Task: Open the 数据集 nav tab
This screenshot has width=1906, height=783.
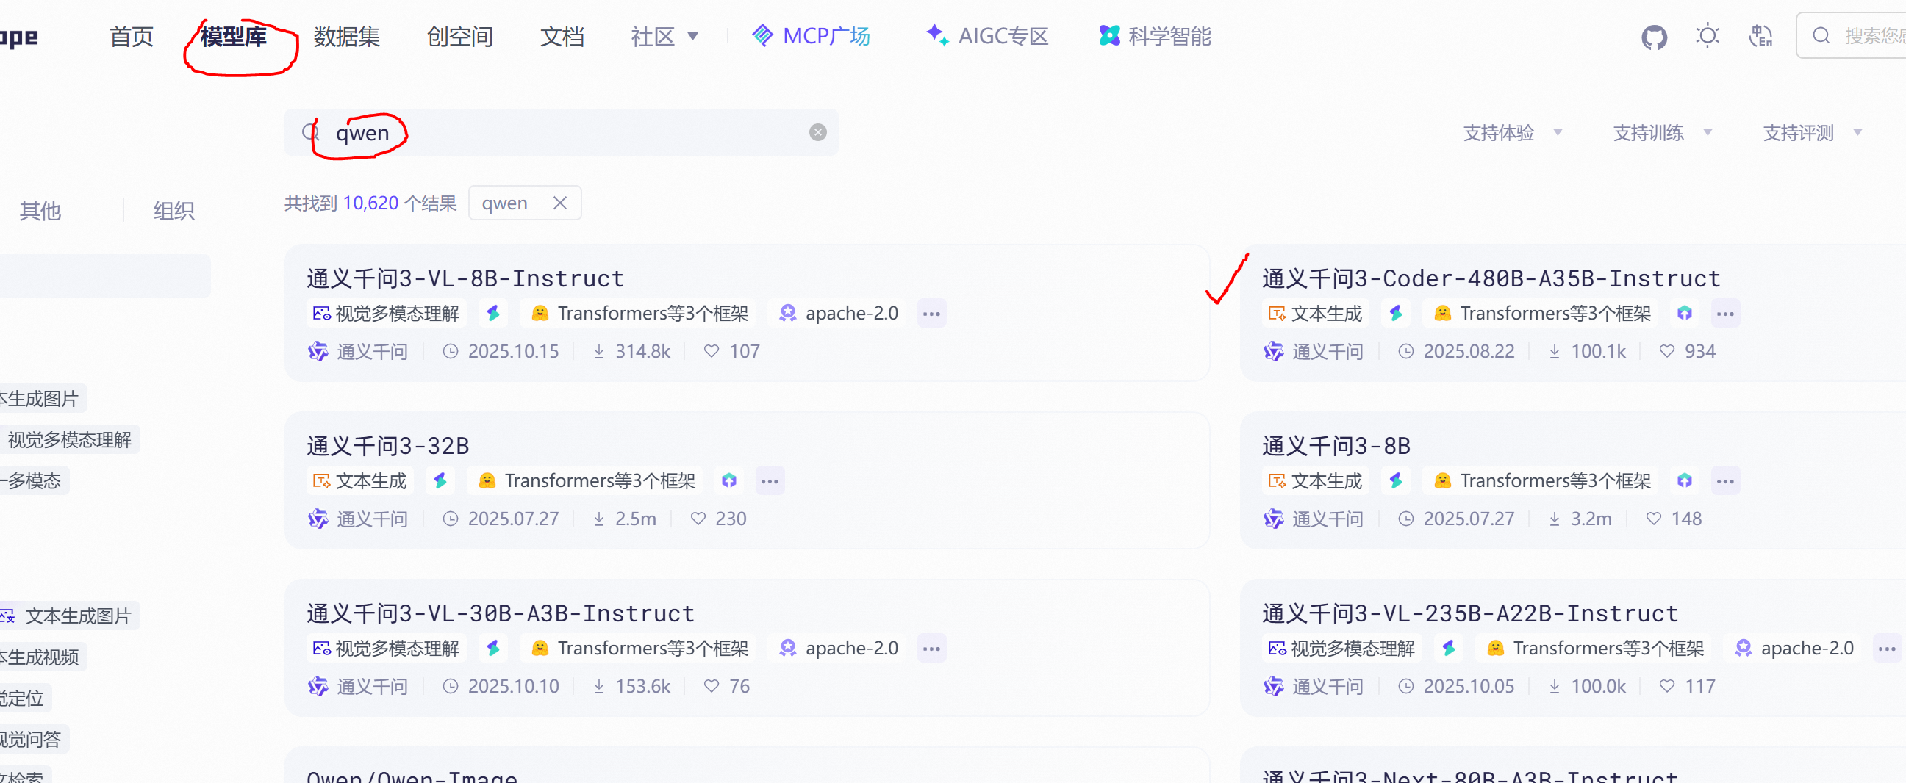Action: click(x=347, y=36)
